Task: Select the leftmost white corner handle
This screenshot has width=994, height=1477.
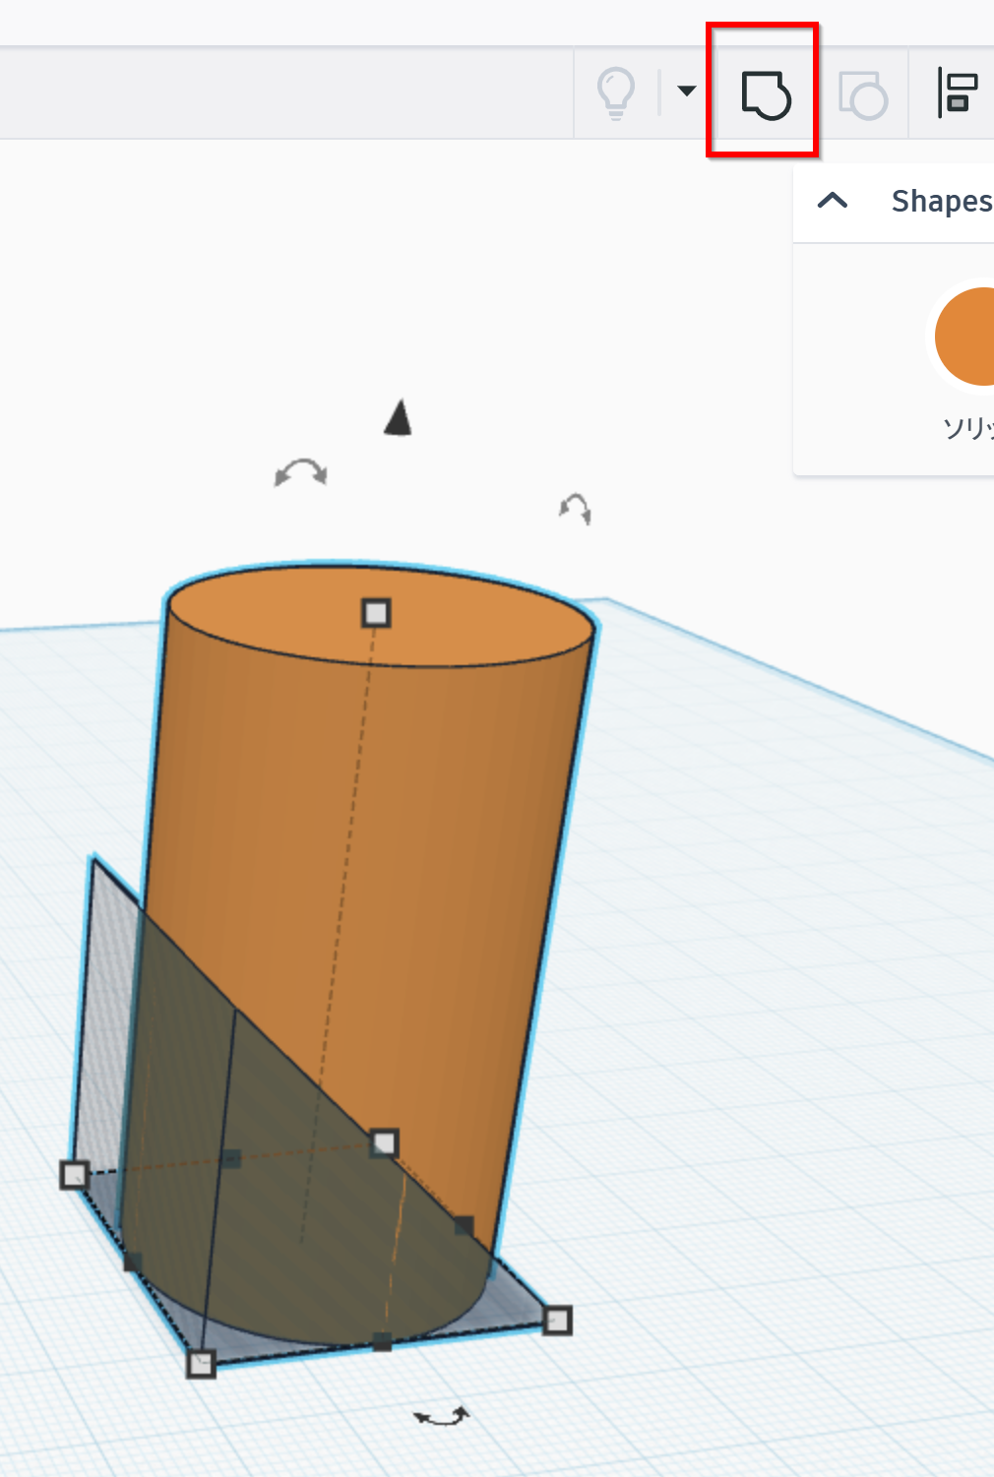Action: tap(74, 1174)
